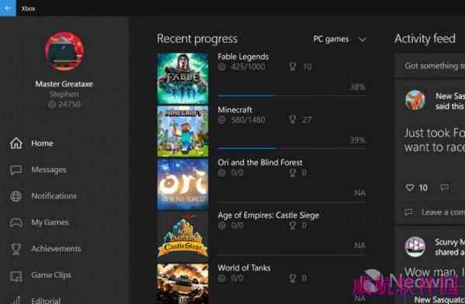Open Messages via the speech bubble icon
465x304 pixels.
[x=16, y=170]
